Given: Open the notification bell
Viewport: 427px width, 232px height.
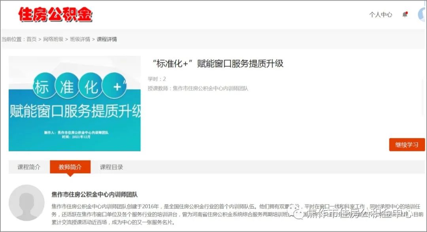Looking at the screenshot, I should (x=404, y=15).
